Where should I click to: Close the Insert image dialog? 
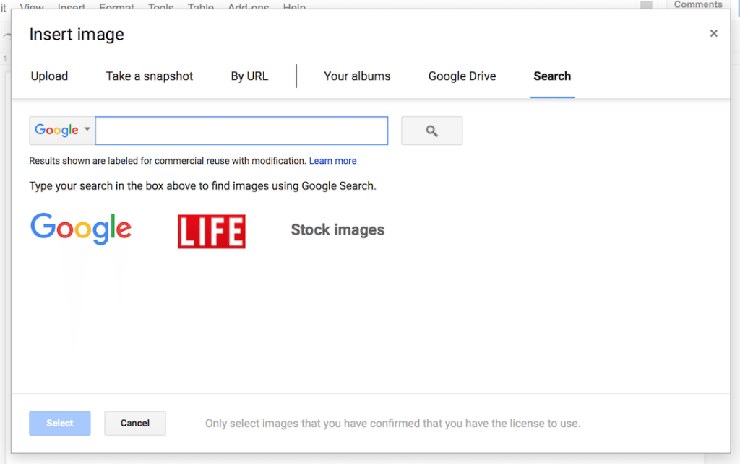[713, 33]
